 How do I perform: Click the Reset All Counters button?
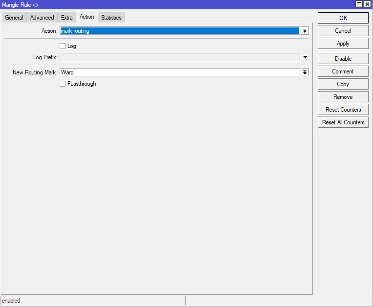pyautogui.click(x=343, y=122)
